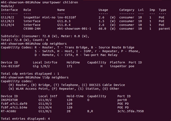Image resolution: width=171 pixels, height=121 pixels.
Task: Click the capability 'O' for INSPEXTOR
Action: (x=88, y=100)
